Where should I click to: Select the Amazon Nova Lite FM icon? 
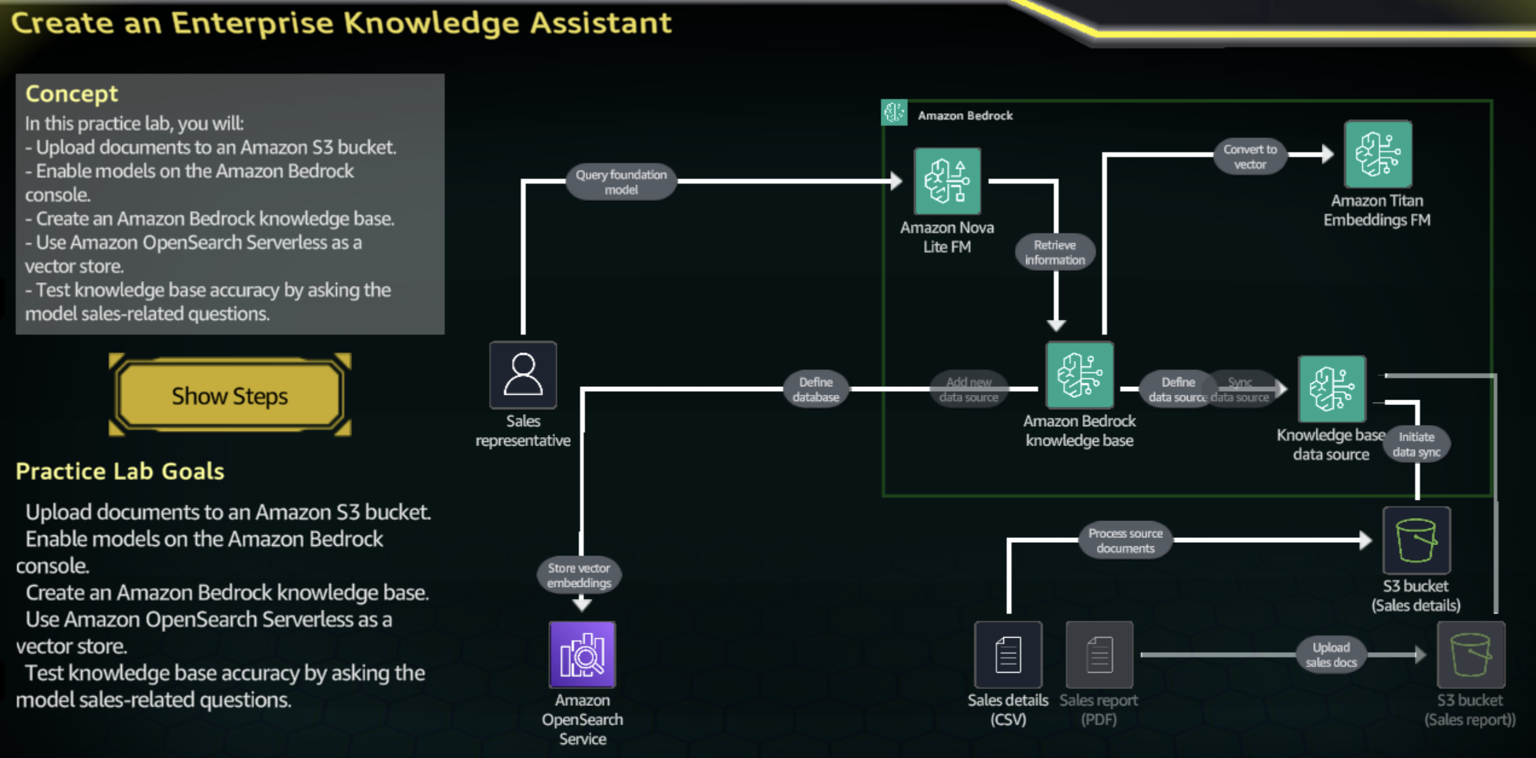[947, 181]
